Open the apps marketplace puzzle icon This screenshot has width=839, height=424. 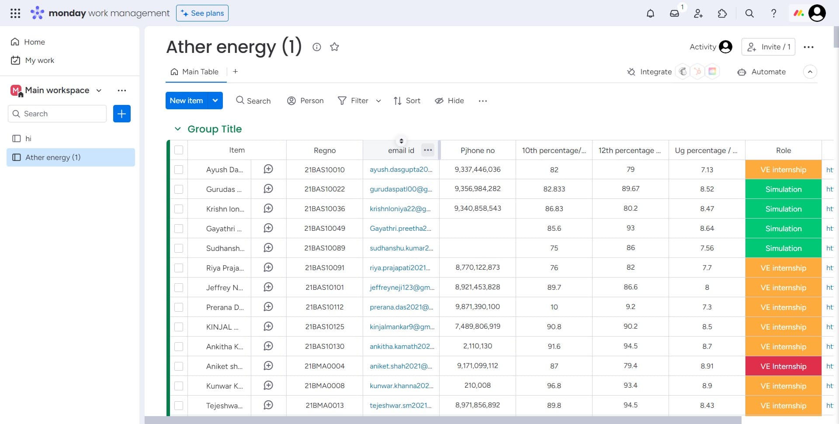pyautogui.click(x=722, y=14)
